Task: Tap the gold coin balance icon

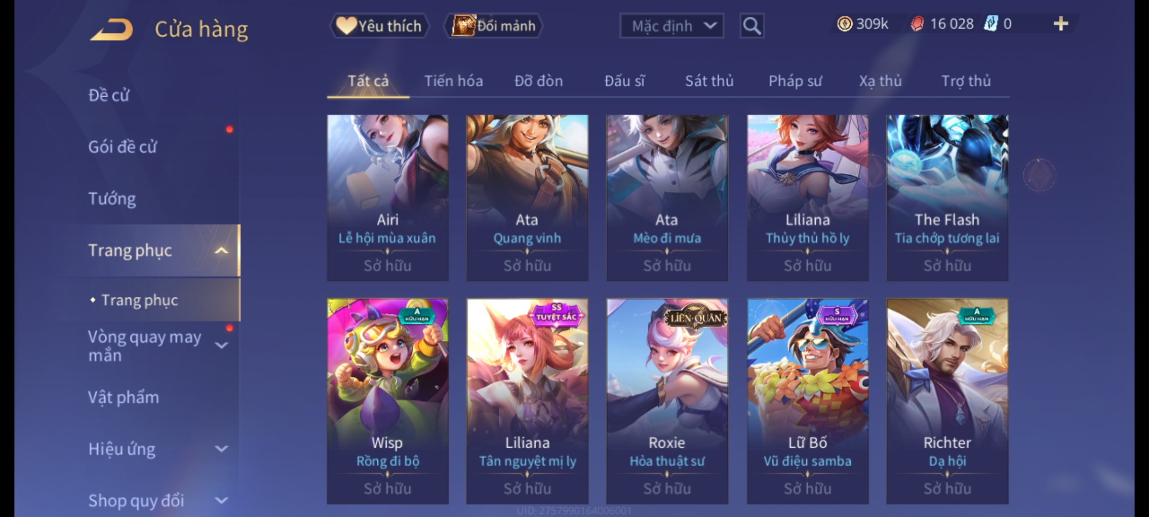Action: pos(845,24)
